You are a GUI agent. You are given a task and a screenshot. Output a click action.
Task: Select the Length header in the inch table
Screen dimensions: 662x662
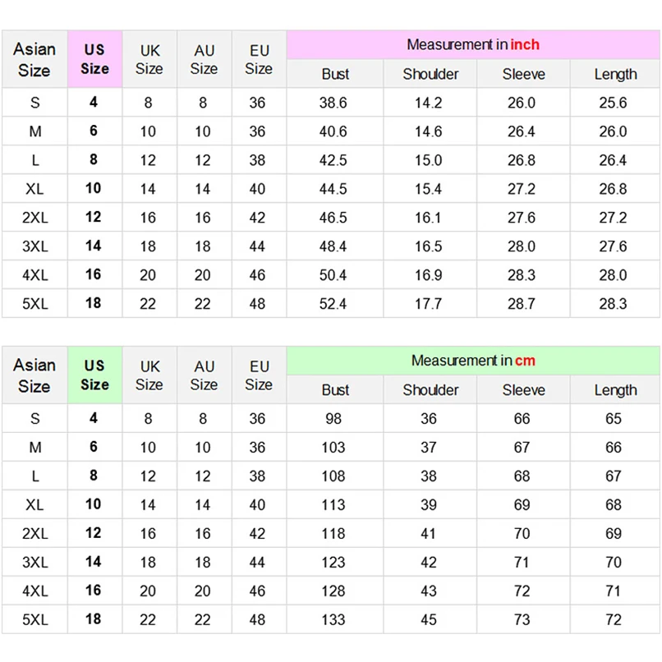pos(615,74)
